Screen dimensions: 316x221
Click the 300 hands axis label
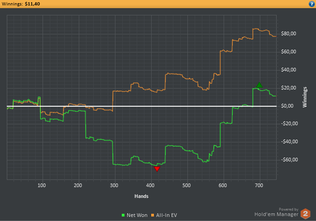(x=114, y=185)
